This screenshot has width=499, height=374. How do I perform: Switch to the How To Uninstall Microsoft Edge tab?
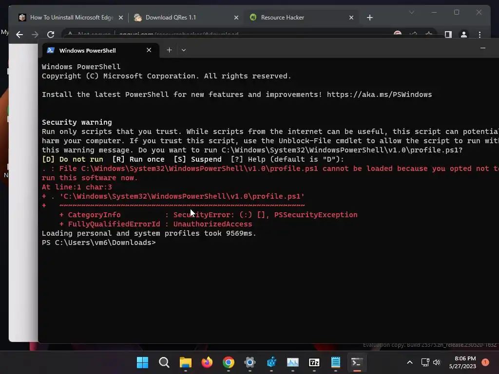click(71, 18)
